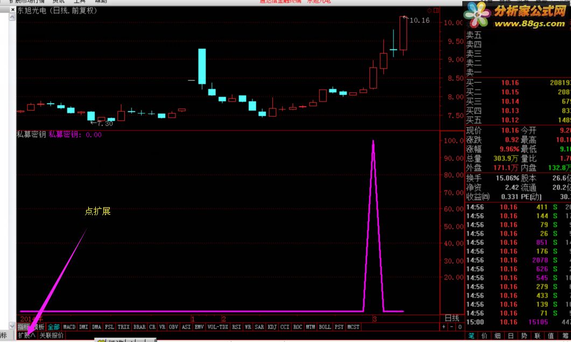
Task: Select the RSI indicator
Action: [237, 327]
